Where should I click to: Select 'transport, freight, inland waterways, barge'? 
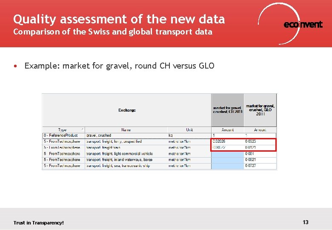(126, 160)
